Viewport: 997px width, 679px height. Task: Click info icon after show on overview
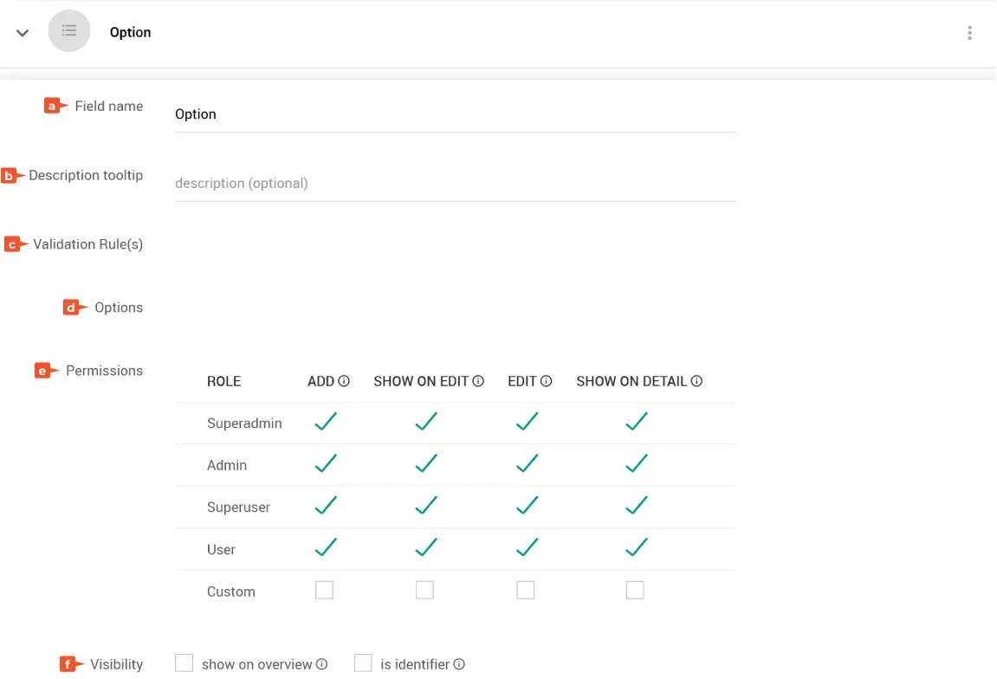[x=322, y=664]
